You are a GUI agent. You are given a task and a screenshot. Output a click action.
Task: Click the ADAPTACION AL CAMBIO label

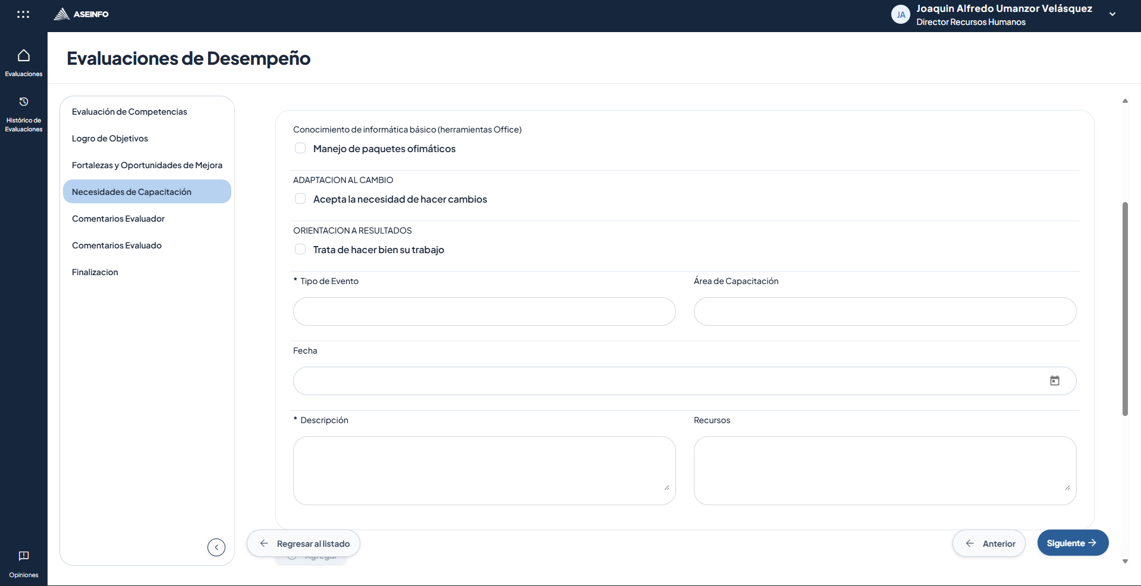pos(343,180)
